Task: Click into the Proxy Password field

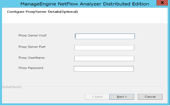Action: 104,69
